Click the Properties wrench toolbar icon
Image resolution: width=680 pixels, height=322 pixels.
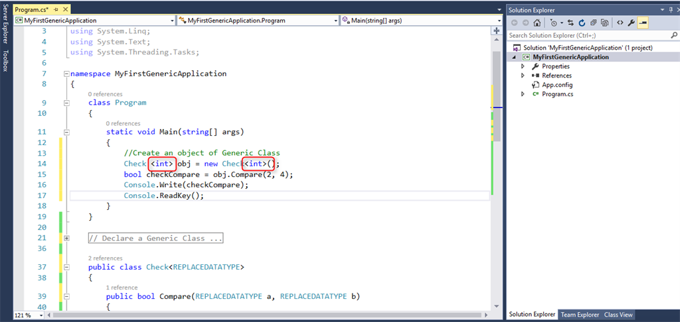(632, 23)
